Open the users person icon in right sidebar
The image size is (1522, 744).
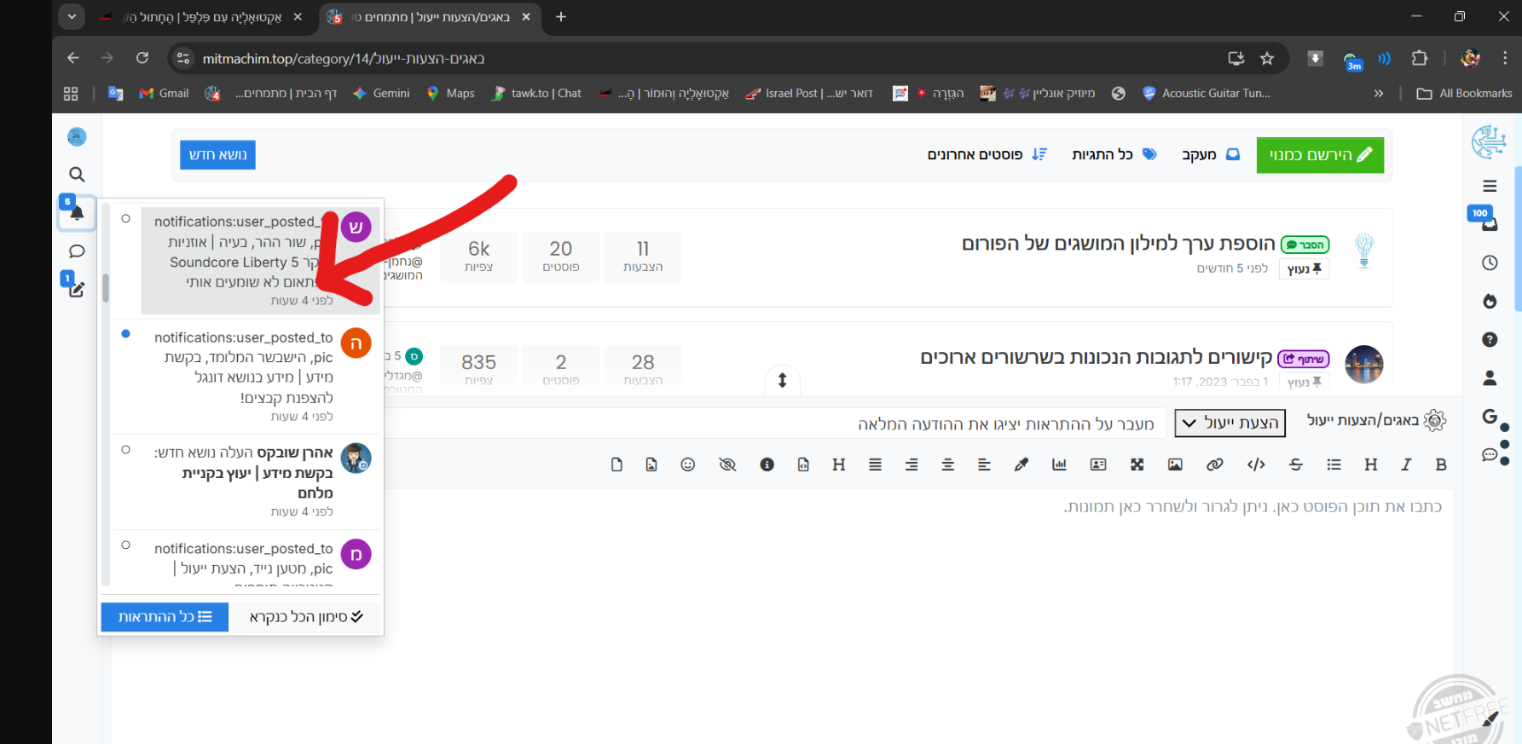[x=1490, y=378]
